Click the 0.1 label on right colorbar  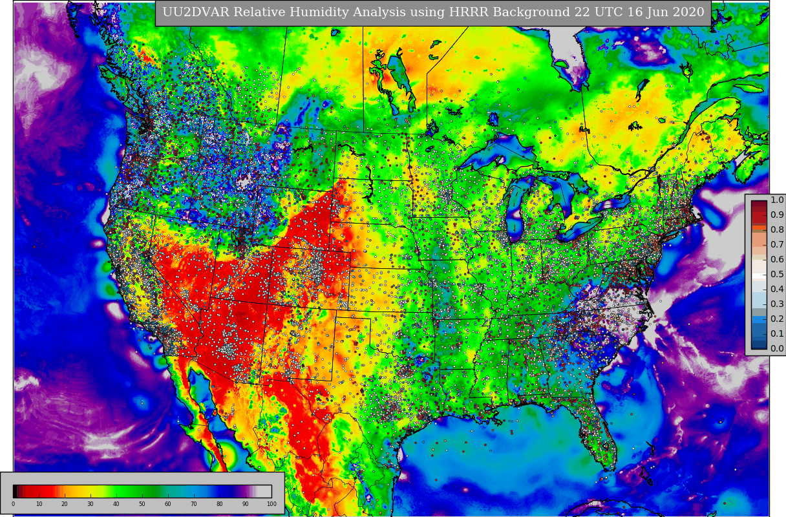[777, 334]
